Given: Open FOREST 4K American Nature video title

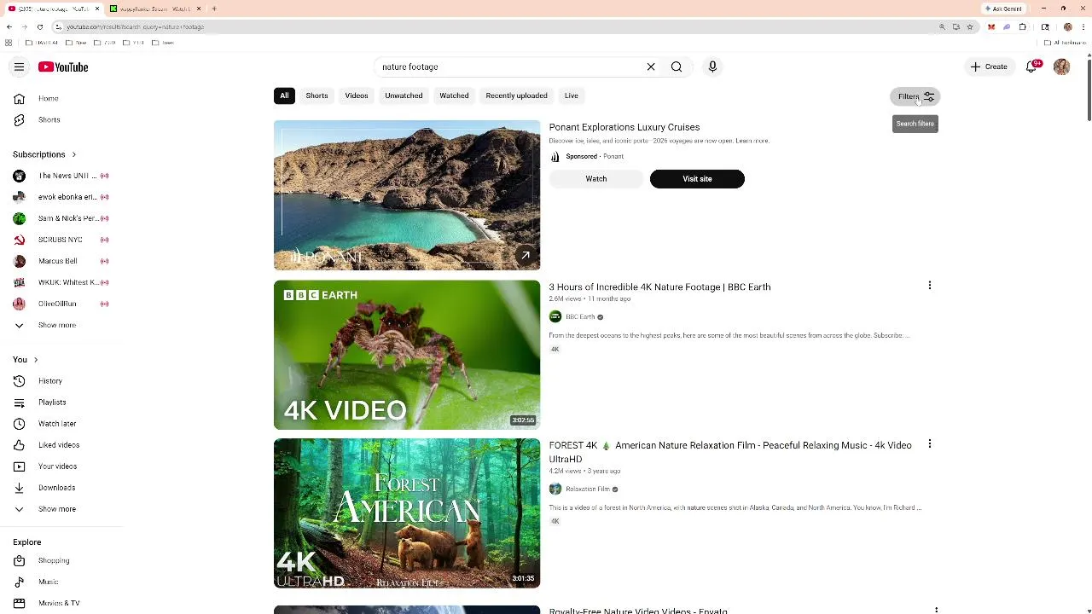Looking at the screenshot, I should coord(730,452).
